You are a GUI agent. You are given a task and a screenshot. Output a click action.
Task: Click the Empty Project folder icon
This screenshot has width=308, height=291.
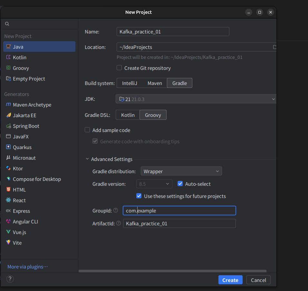[8, 79]
